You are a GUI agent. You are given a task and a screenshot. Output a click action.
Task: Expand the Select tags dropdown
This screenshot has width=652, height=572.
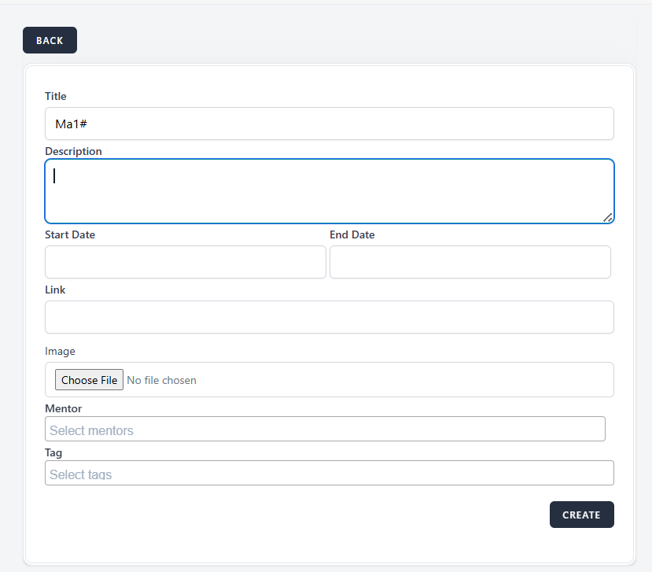[x=329, y=474]
